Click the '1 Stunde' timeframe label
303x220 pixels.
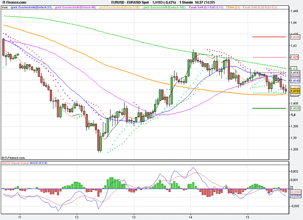click(x=186, y=2)
